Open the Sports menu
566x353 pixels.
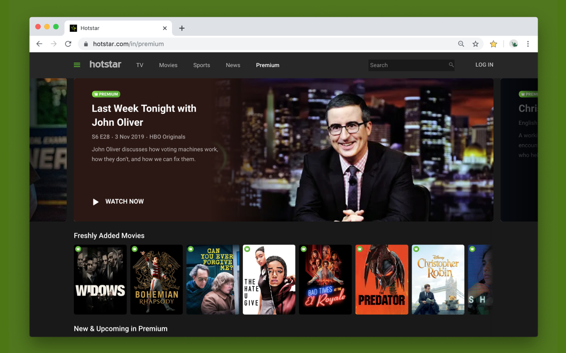202,65
